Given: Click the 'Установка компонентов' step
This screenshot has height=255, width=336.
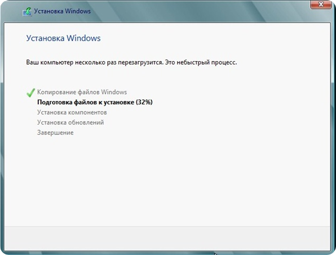Looking at the screenshot, I should [72, 113].
